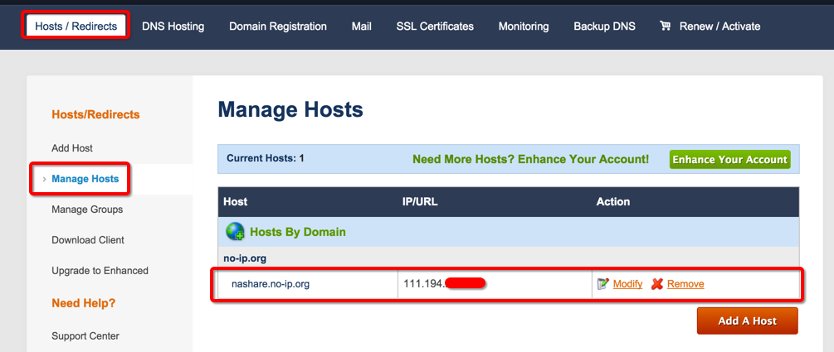Click the Modify pencil icon
The width and height of the screenshot is (834, 352).
point(603,284)
